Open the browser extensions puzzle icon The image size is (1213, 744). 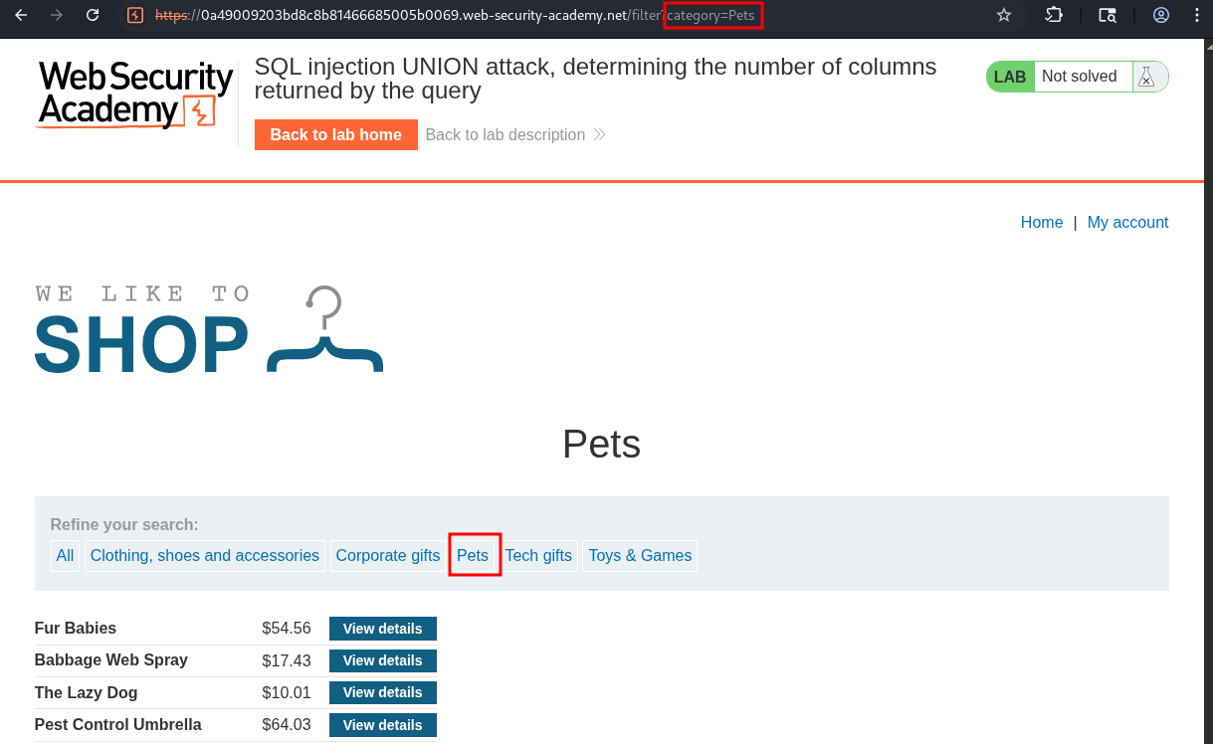pyautogui.click(x=1054, y=15)
